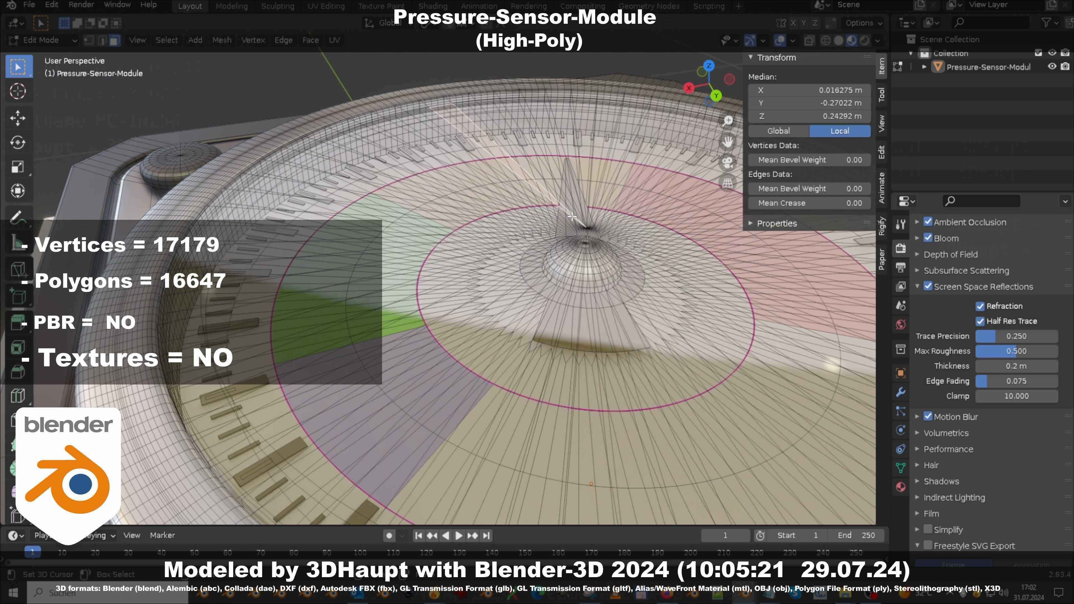Adjust Edge Fading slider
This screenshot has height=604, width=1074.
pyautogui.click(x=1016, y=381)
